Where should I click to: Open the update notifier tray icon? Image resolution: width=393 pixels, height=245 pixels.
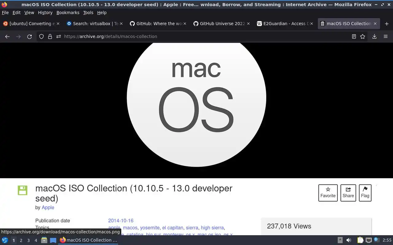tap(377, 240)
